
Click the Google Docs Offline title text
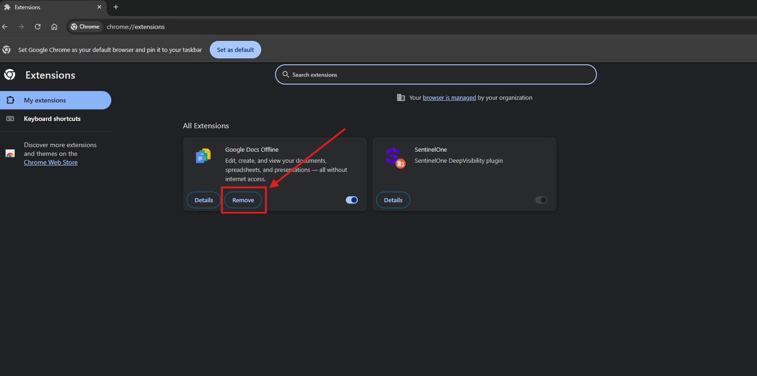click(x=252, y=150)
